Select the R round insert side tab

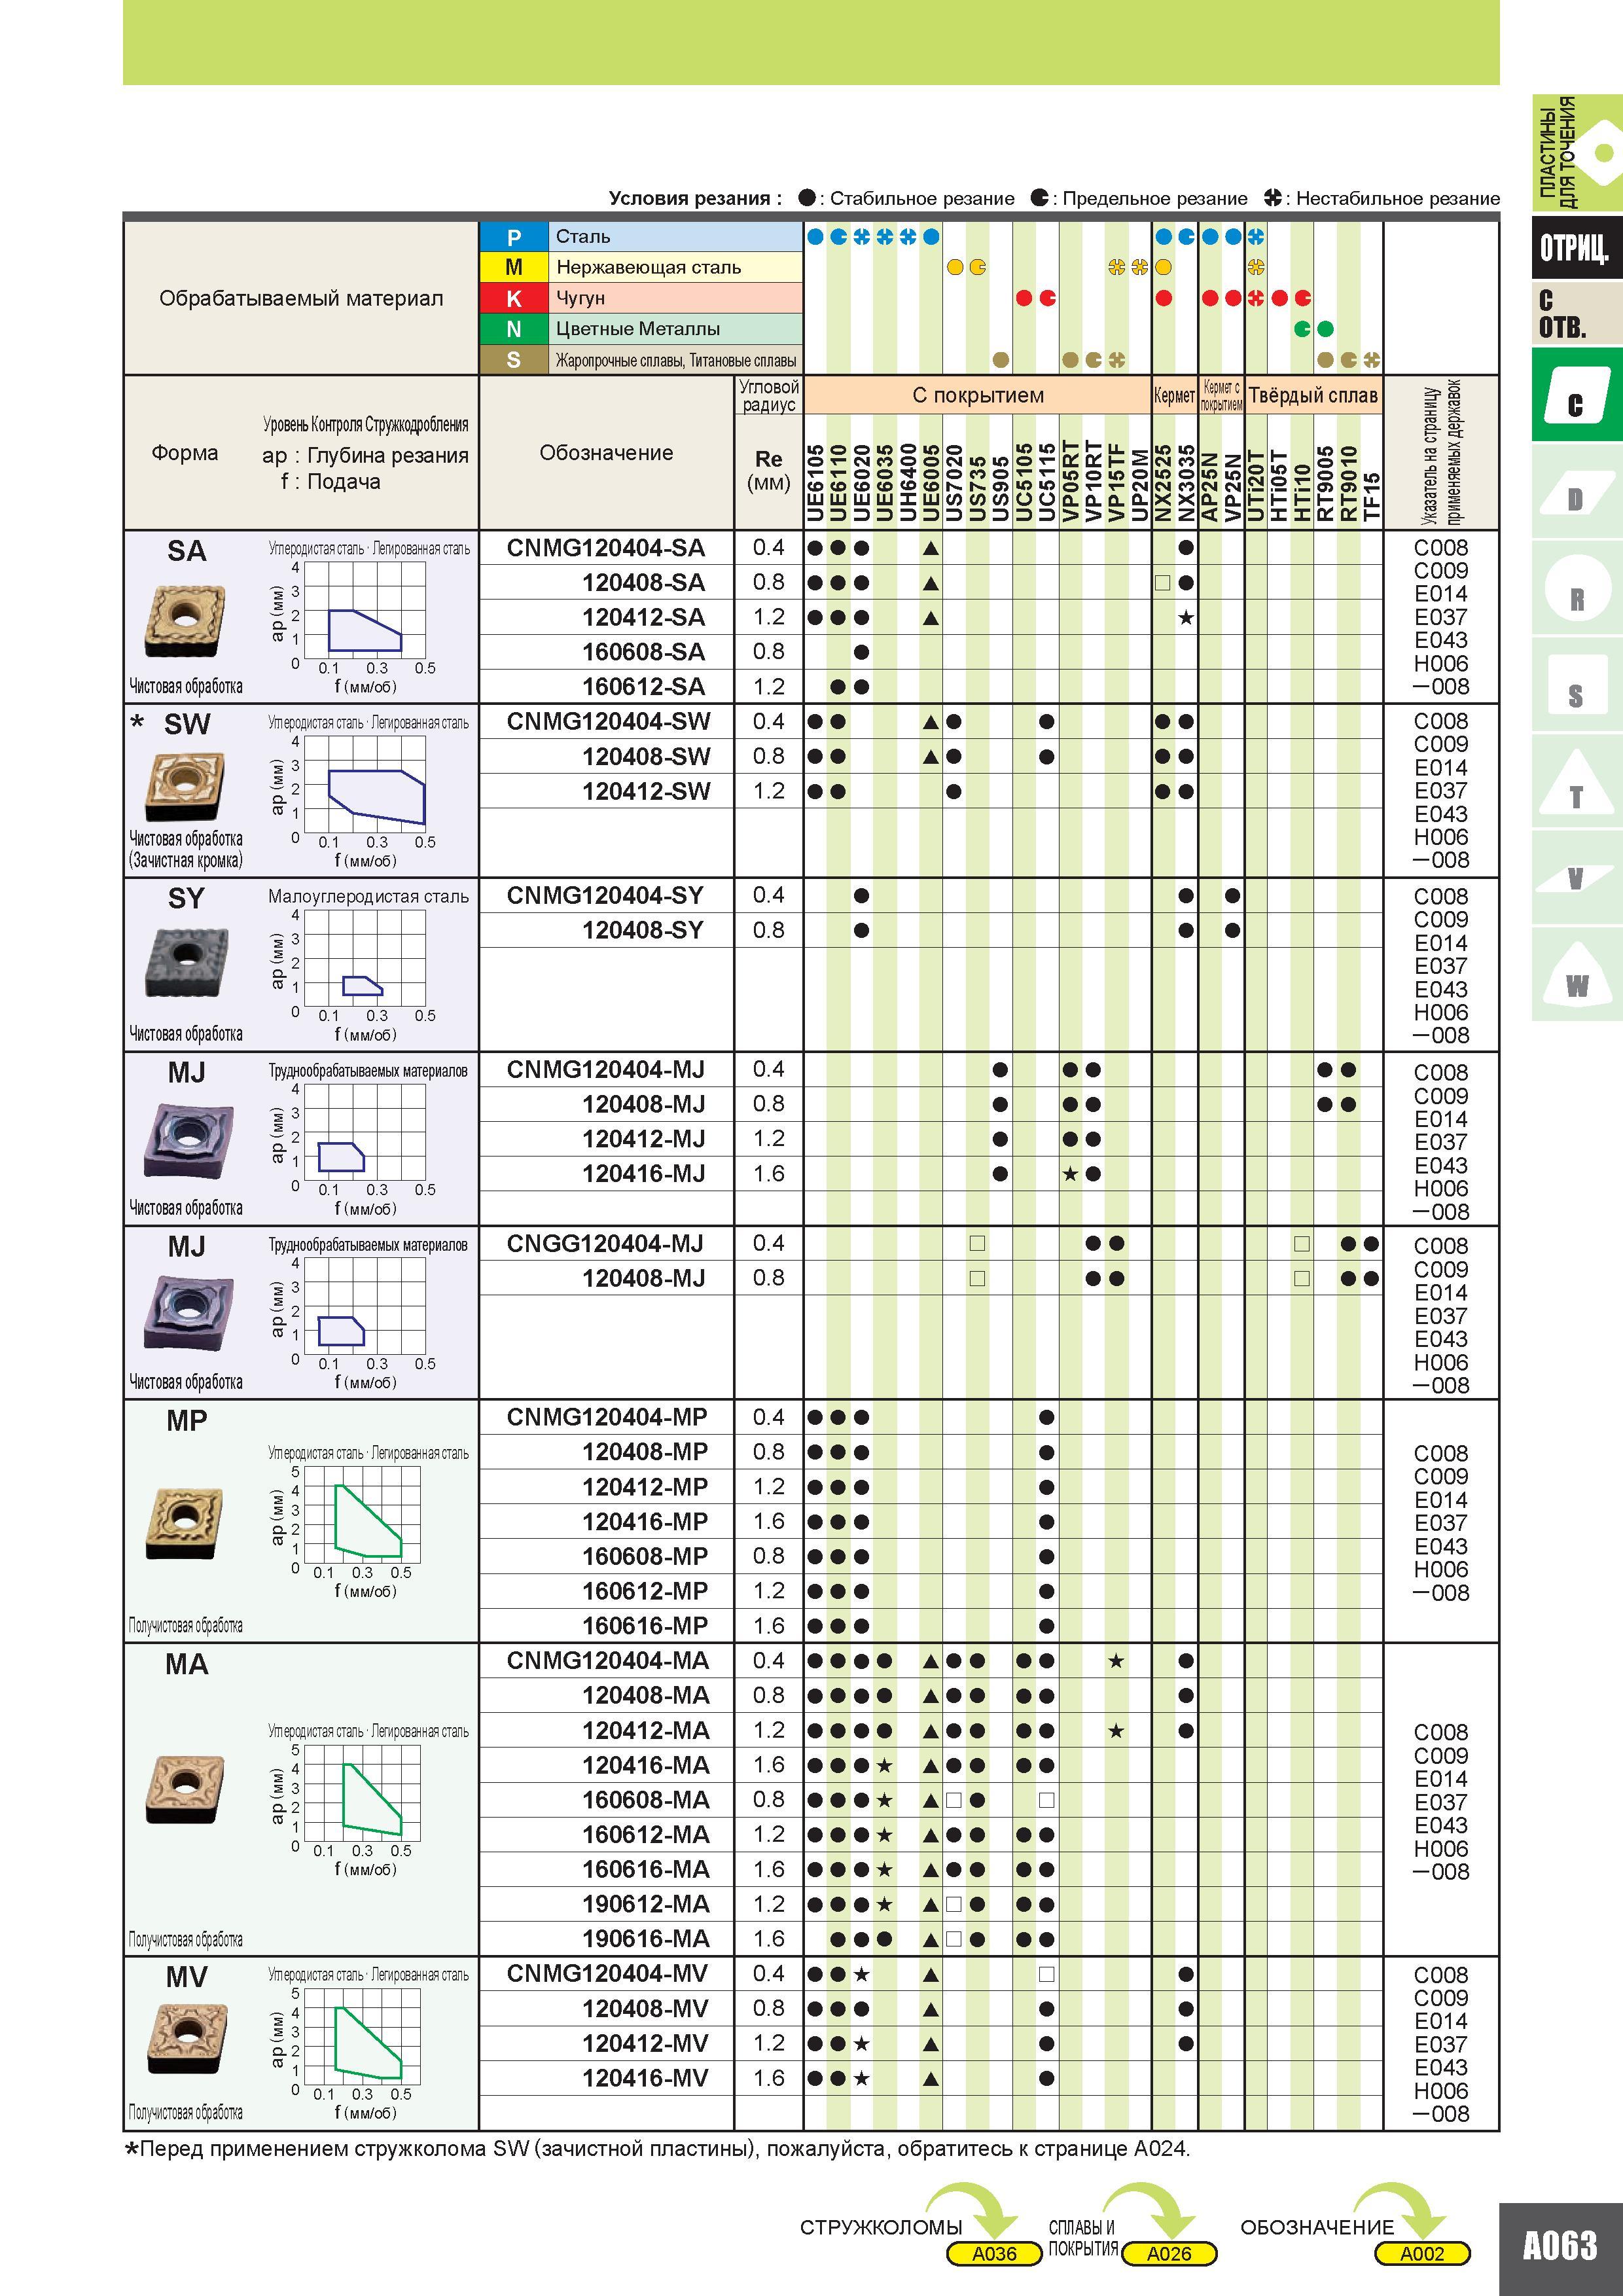[1576, 589]
